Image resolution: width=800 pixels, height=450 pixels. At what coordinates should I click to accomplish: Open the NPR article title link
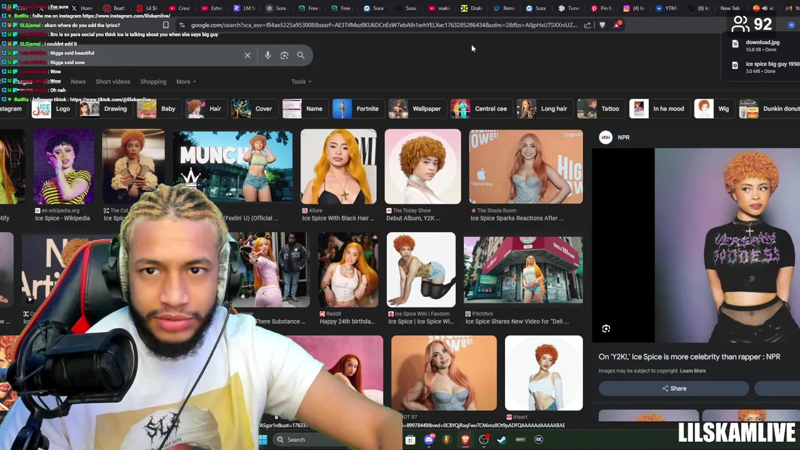coord(689,357)
